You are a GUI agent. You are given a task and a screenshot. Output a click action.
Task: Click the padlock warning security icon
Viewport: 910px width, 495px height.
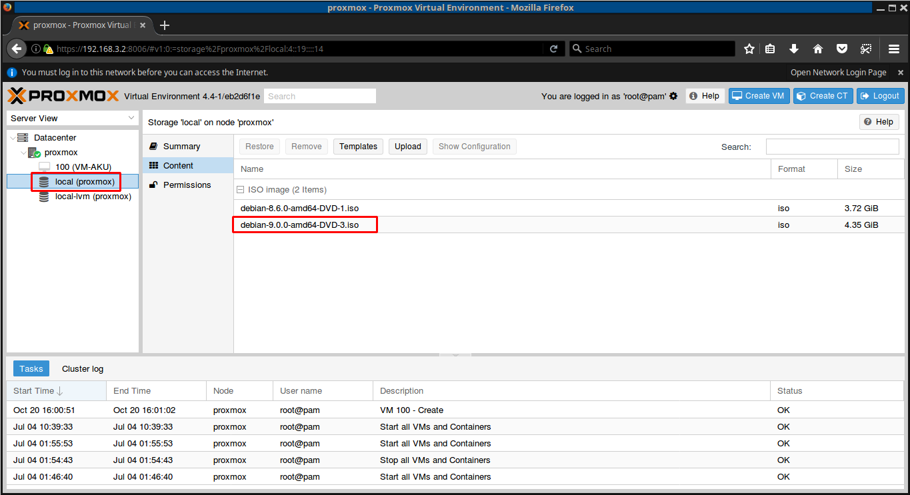(x=48, y=49)
